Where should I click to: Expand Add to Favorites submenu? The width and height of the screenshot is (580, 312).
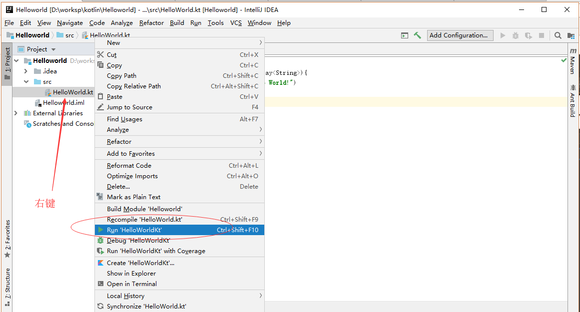[179, 153]
